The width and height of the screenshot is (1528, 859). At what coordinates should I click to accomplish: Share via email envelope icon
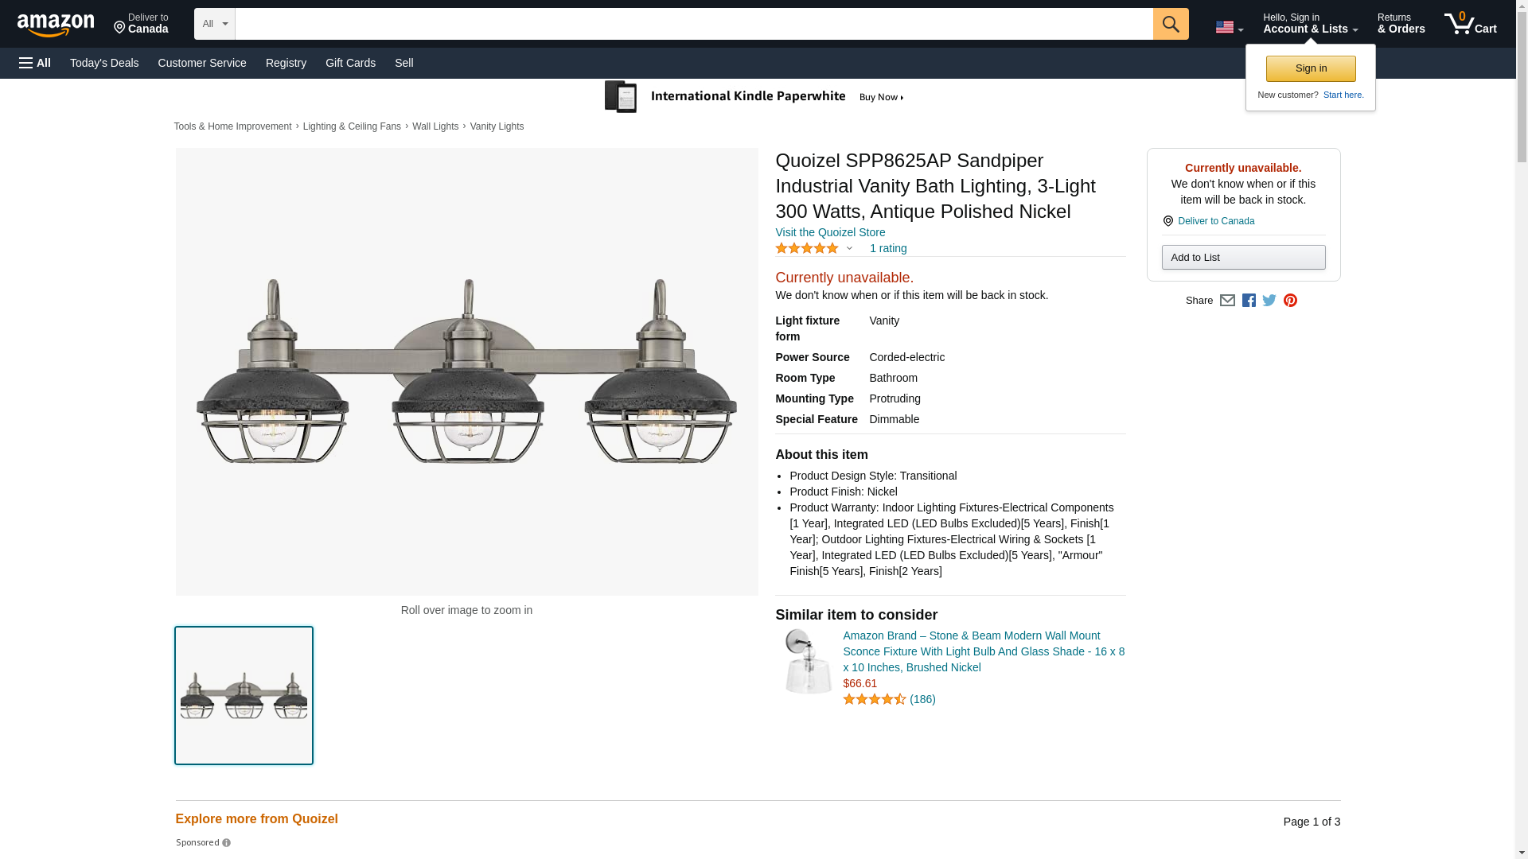[1227, 301]
